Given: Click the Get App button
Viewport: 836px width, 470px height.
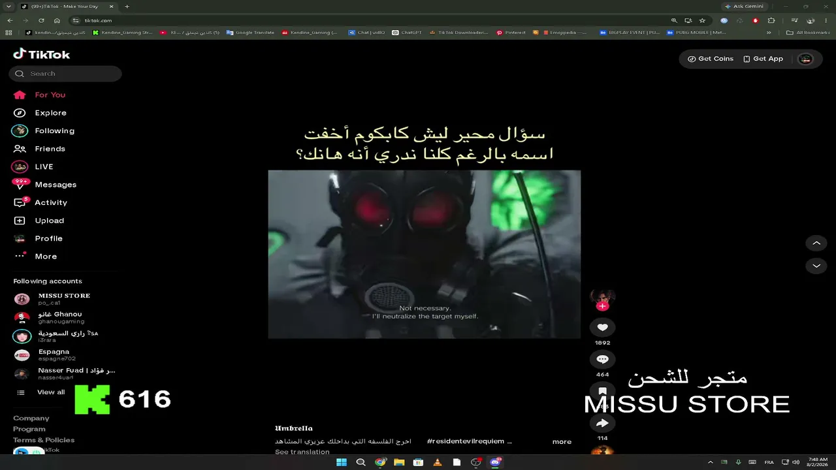Looking at the screenshot, I should (763, 59).
